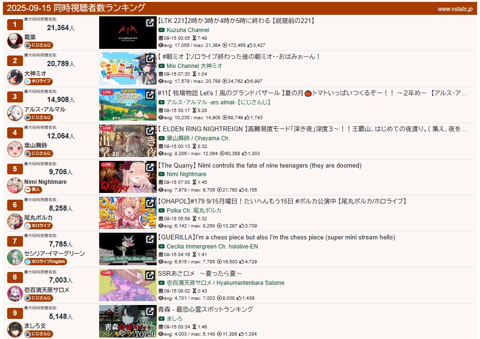Image resolution: width=480 pixels, height=339 pixels.
Task: Click ホロライブ tag under 大神ミオ
Action: coord(39,81)
